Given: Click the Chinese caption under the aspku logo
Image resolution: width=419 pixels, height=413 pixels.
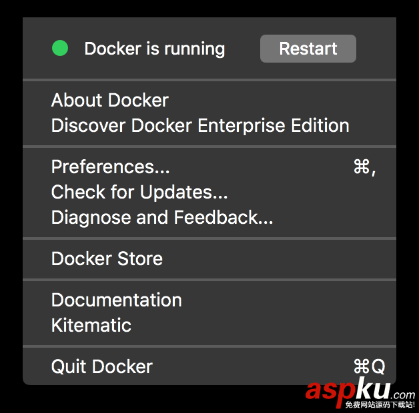Looking at the screenshot, I should [380, 405].
